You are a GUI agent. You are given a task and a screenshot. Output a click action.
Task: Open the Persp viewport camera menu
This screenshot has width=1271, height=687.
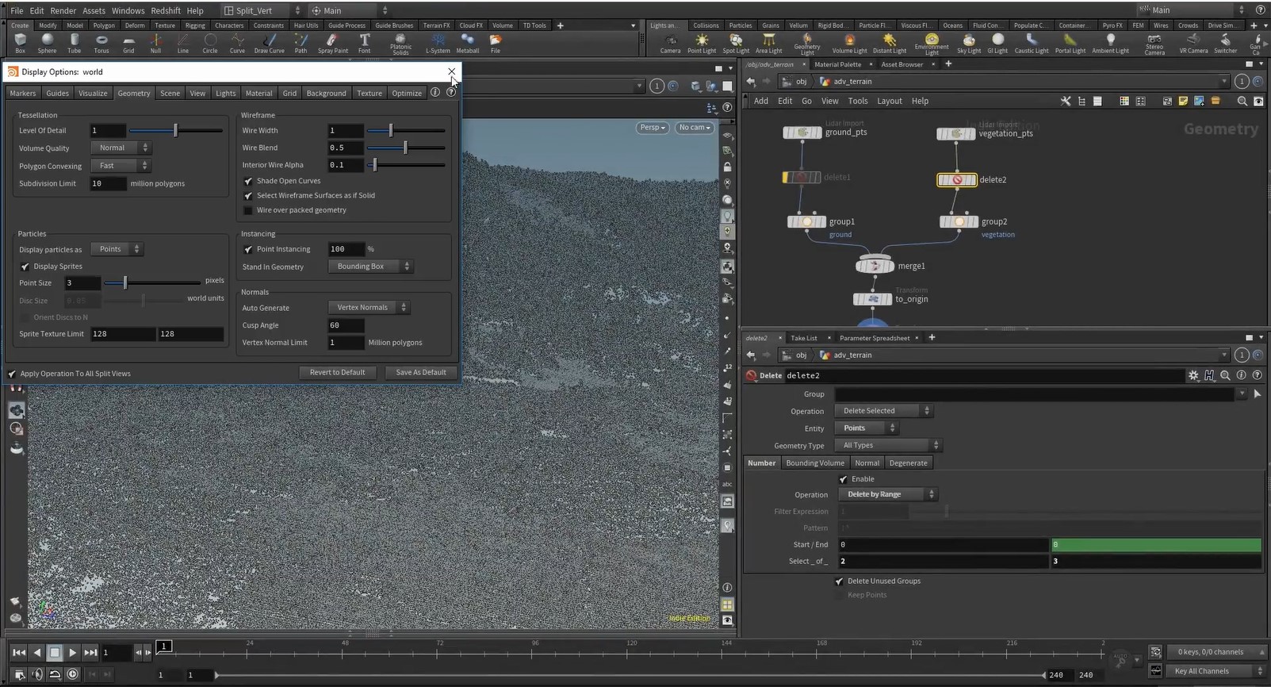[652, 127]
